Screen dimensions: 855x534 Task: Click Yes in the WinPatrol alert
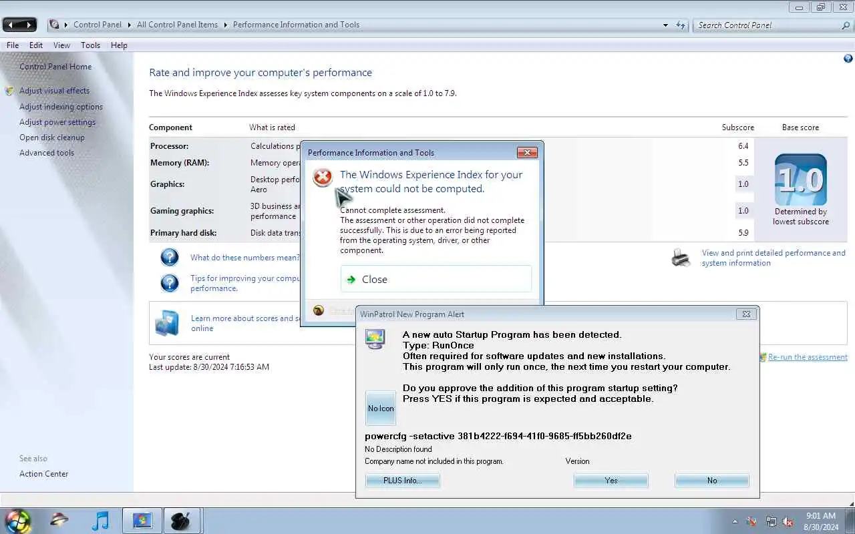(611, 481)
